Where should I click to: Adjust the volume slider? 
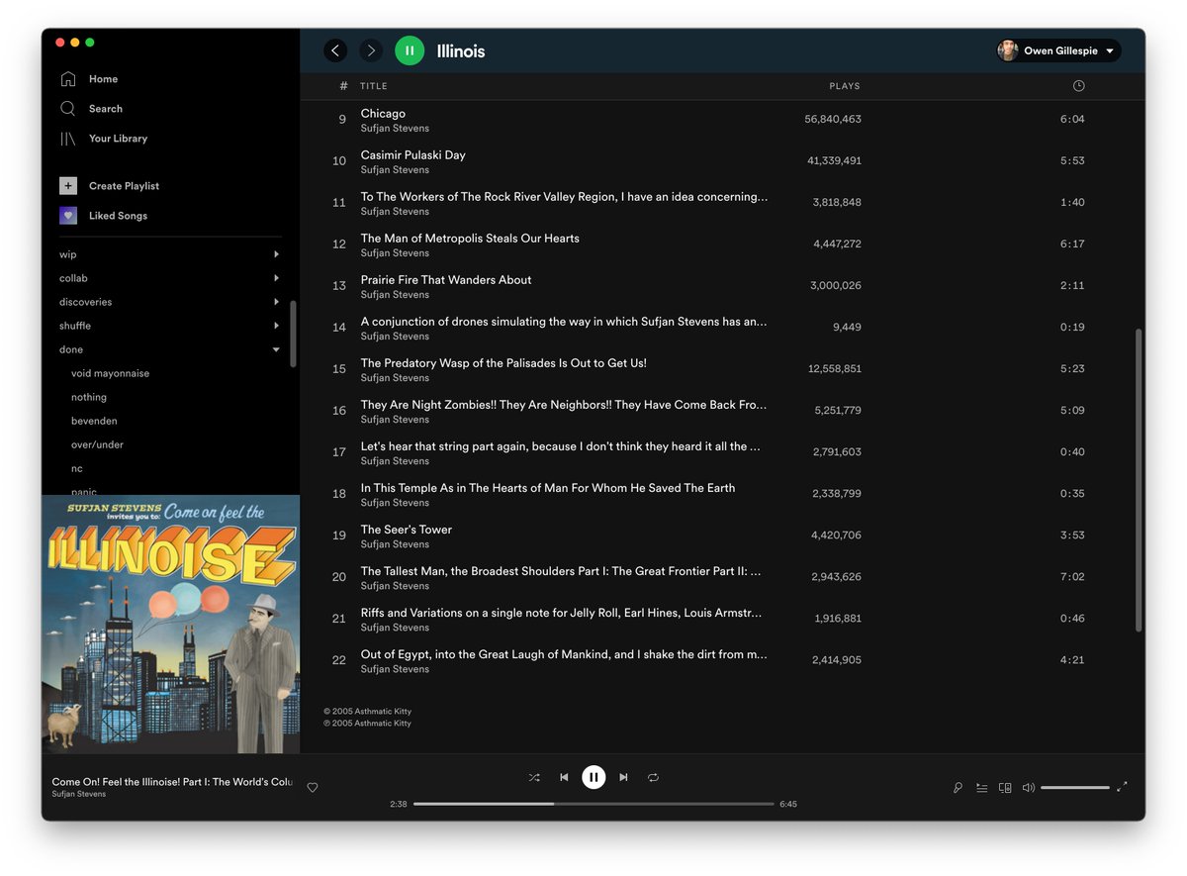tap(1075, 788)
